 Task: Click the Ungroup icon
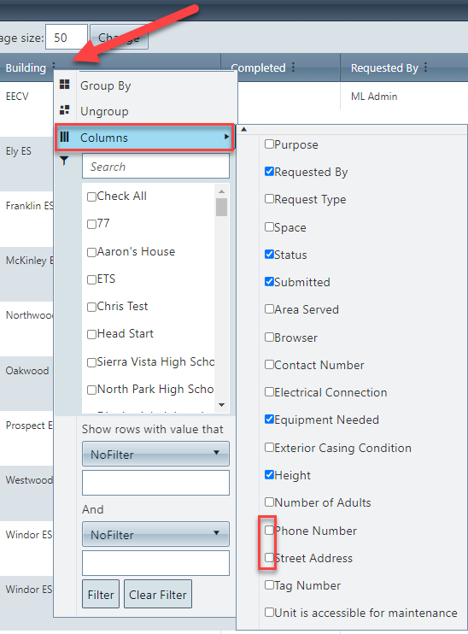point(65,109)
